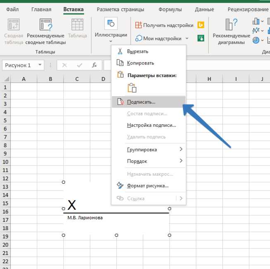Select row 10 header
Viewport: 270px width, 269px height.
(5, 162)
